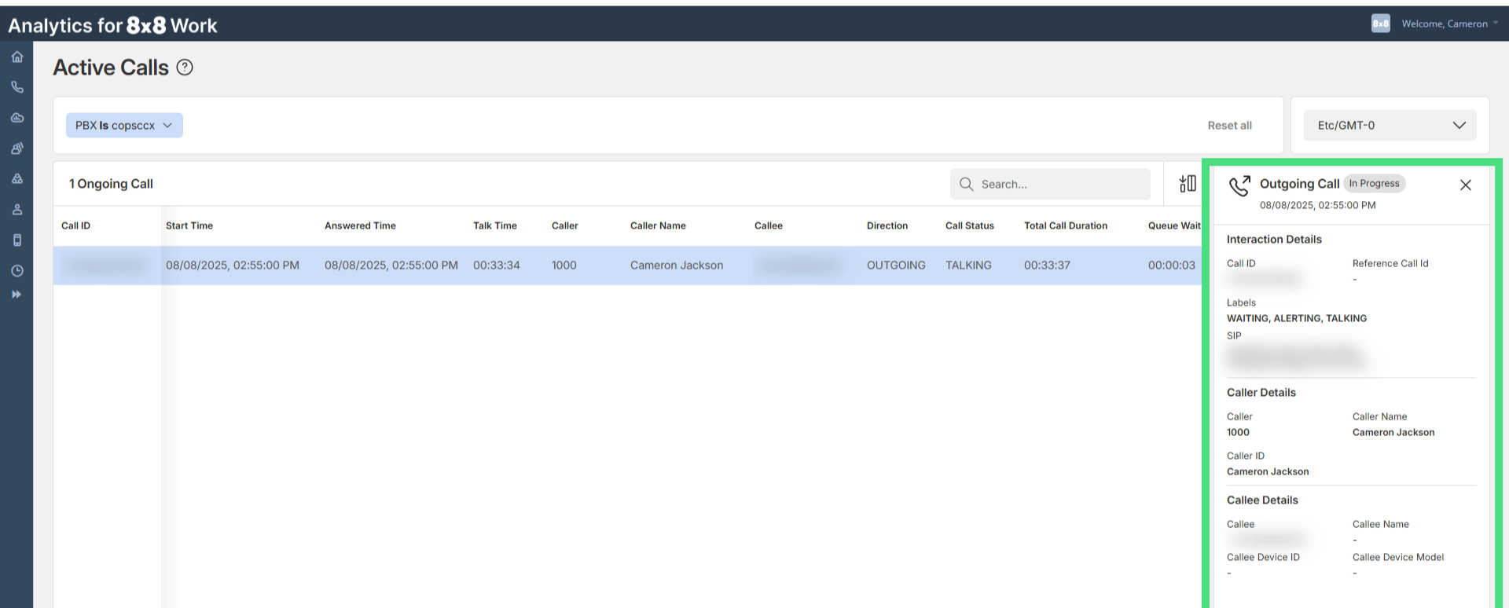Image resolution: width=1509 pixels, height=608 pixels.
Task: Open the Home icon in sidebar
Action: pos(17,57)
